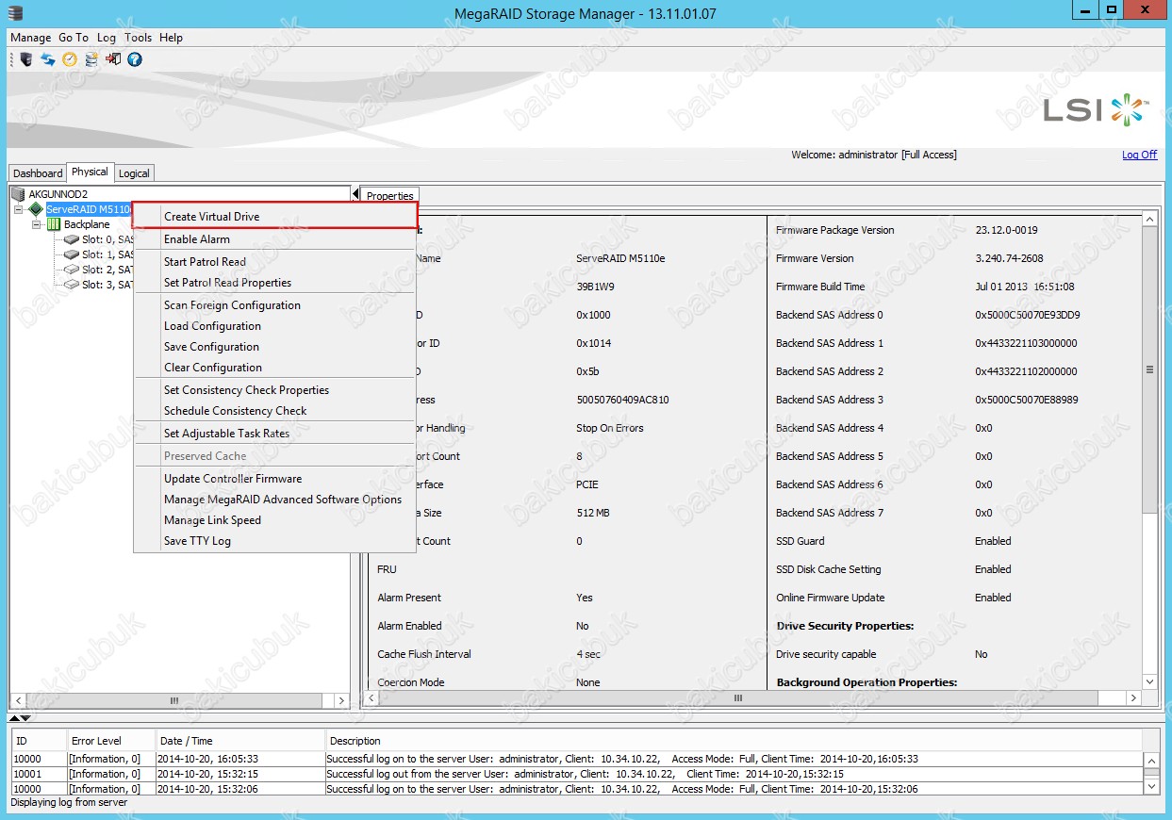Choose Save Configuration
Screen dimensions: 1172x820
coord(275,347)
